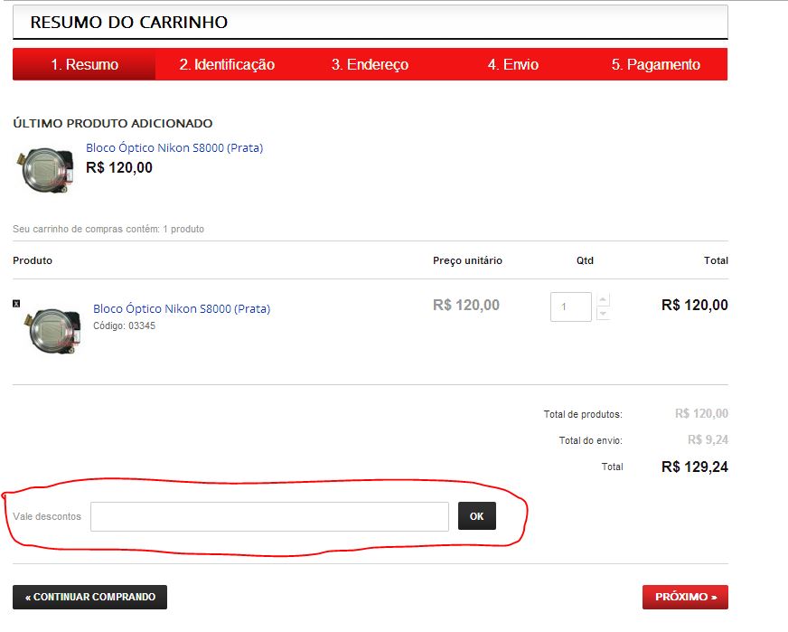788x632 pixels.
Task: Go to the 1. Resumo step
Action: coord(84,64)
